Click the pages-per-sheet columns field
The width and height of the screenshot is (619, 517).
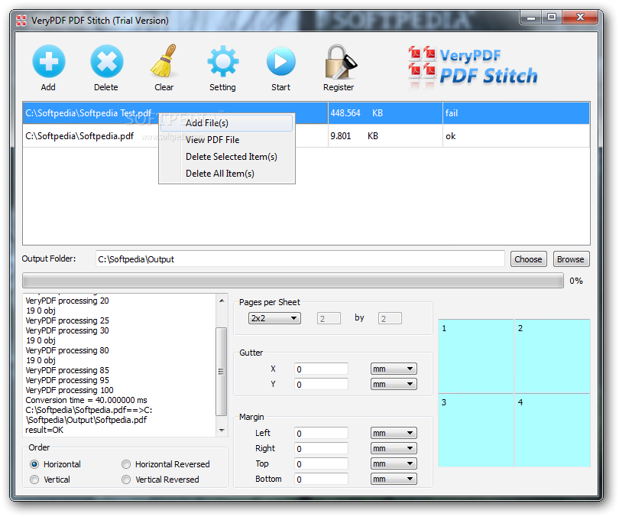coord(329,318)
